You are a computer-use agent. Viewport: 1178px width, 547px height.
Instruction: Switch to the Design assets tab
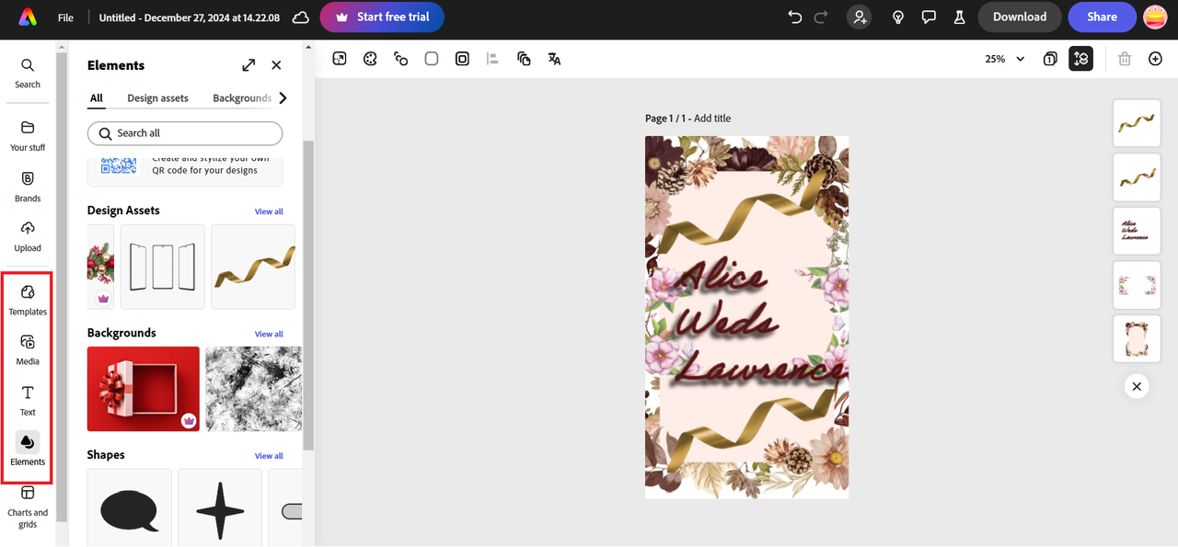coord(157,98)
